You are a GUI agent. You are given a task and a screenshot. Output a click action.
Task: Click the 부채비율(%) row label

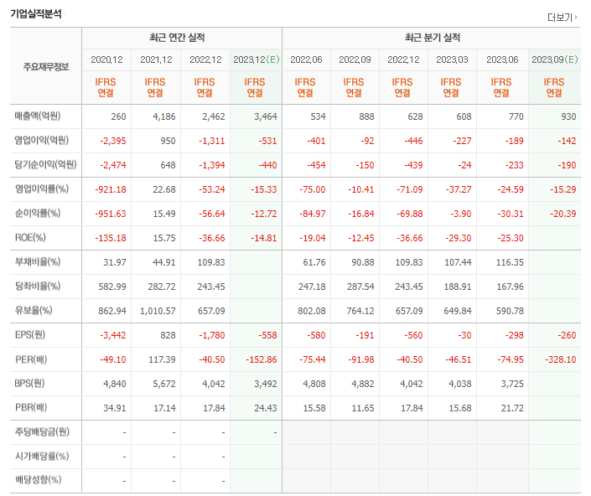(x=38, y=261)
